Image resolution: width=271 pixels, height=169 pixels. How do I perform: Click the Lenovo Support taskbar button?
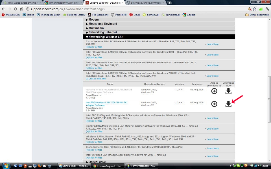click(108, 166)
